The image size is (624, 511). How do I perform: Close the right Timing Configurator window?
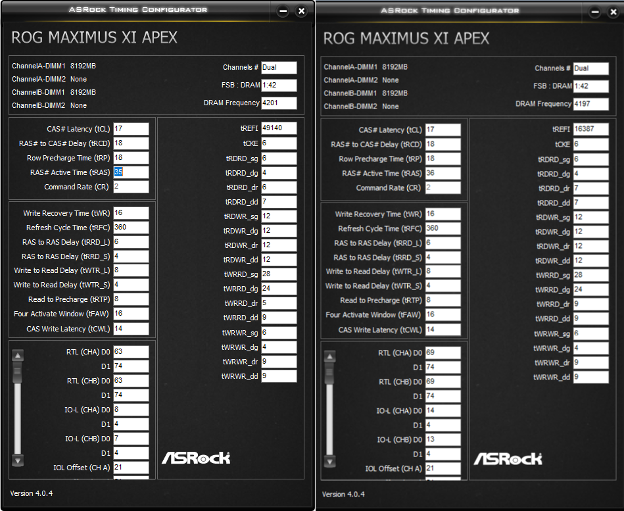613,12
